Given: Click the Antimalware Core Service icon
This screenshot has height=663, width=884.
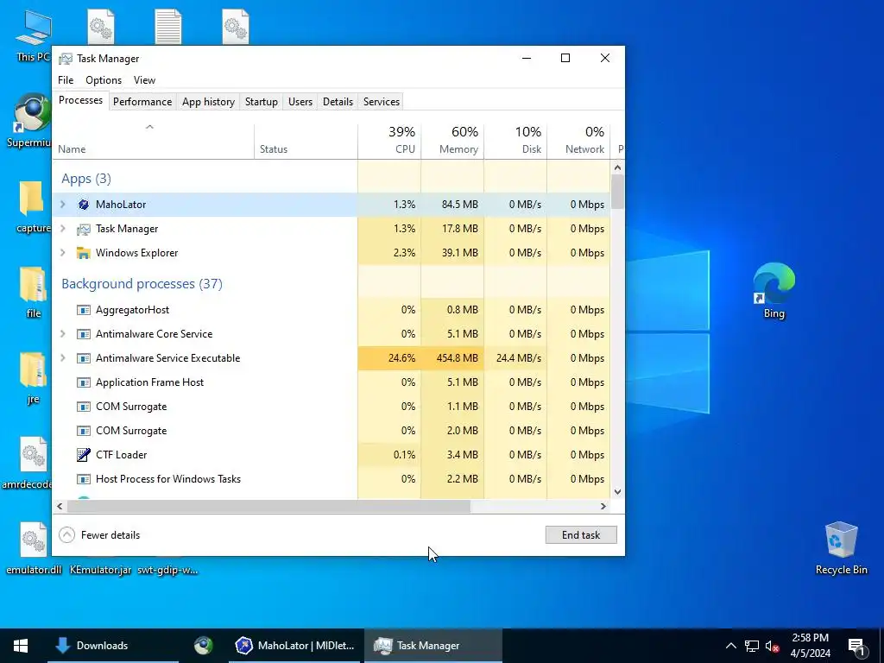Looking at the screenshot, I should tap(84, 334).
